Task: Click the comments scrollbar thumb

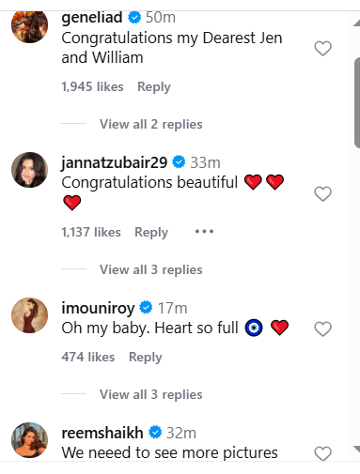Action: coord(357,102)
